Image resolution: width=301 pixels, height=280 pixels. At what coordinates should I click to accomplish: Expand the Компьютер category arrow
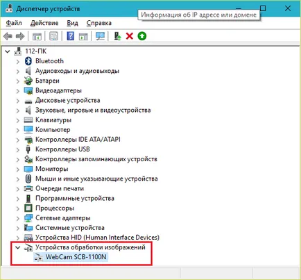point(18,130)
